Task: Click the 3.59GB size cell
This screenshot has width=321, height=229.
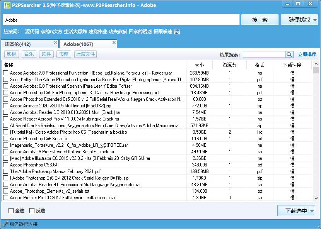Action: click(x=200, y=132)
